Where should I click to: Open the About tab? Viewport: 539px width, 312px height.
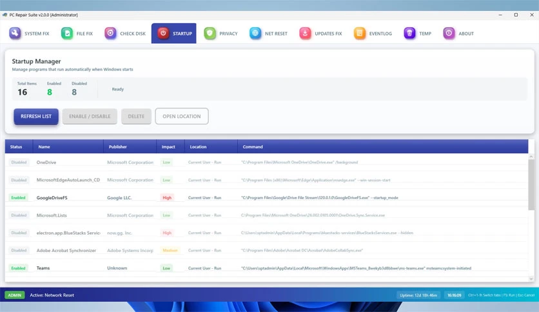(458, 34)
